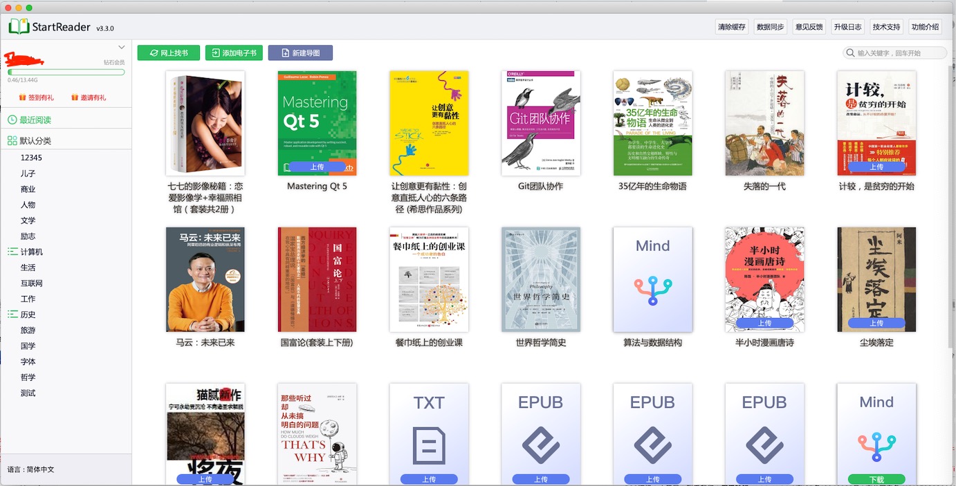Open the 餐巾纸上的创业课 cover

pyautogui.click(x=429, y=279)
